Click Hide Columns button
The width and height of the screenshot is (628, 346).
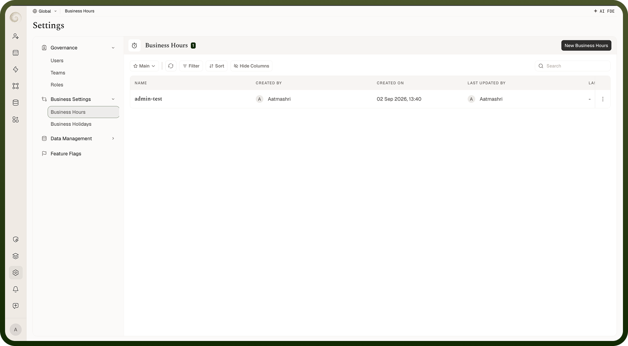coord(251,66)
